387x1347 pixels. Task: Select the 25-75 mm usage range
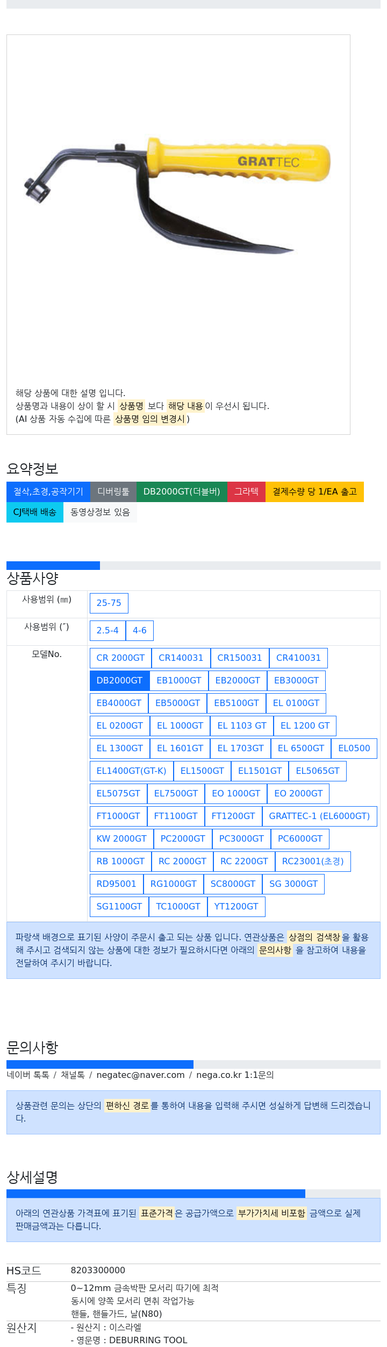[x=109, y=603]
